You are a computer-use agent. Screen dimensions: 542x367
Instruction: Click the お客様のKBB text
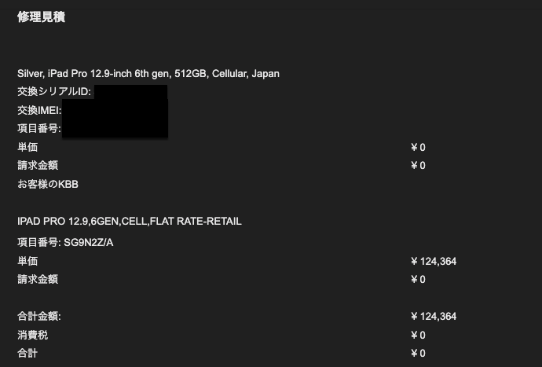coord(48,185)
